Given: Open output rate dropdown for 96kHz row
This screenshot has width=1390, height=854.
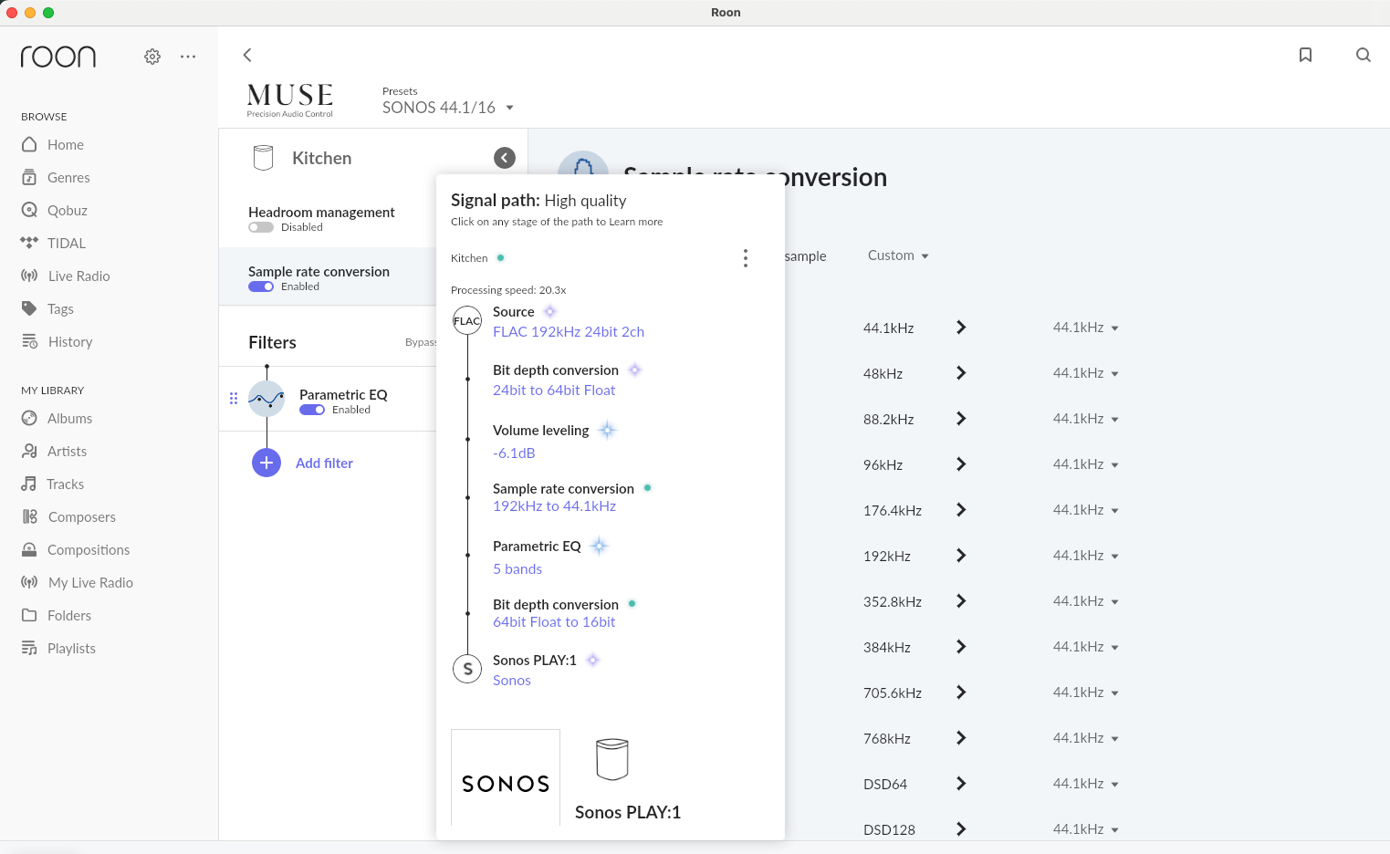Looking at the screenshot, I should [x=1085, y=464].
